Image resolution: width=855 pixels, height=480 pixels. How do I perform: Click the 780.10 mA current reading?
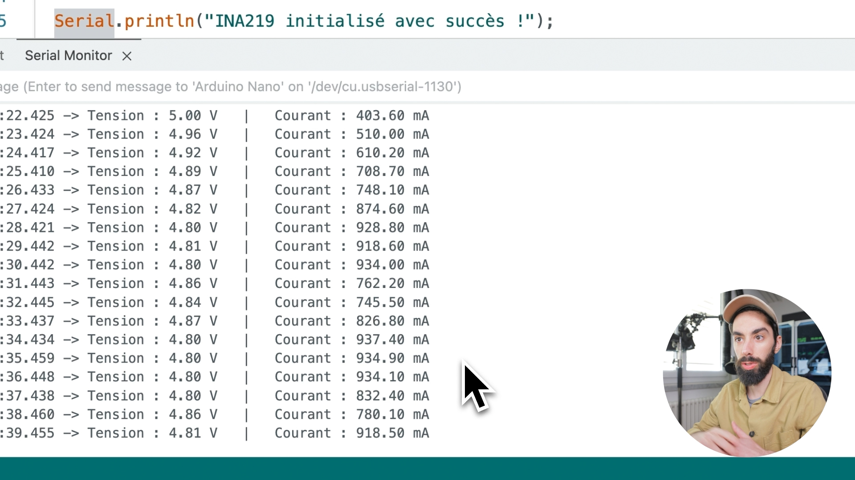point(392,414)
